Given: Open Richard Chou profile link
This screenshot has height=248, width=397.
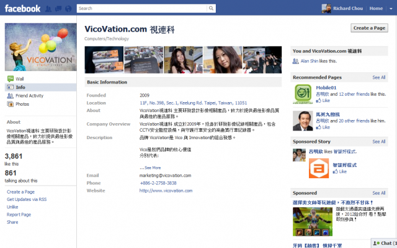Looking at the screenshot, I should click(348, 8).
